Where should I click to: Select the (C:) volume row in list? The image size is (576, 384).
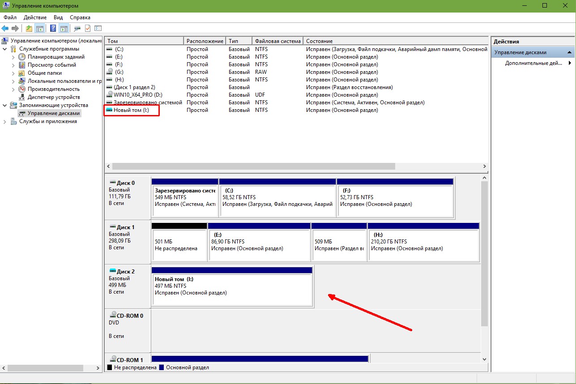(296, 49)
